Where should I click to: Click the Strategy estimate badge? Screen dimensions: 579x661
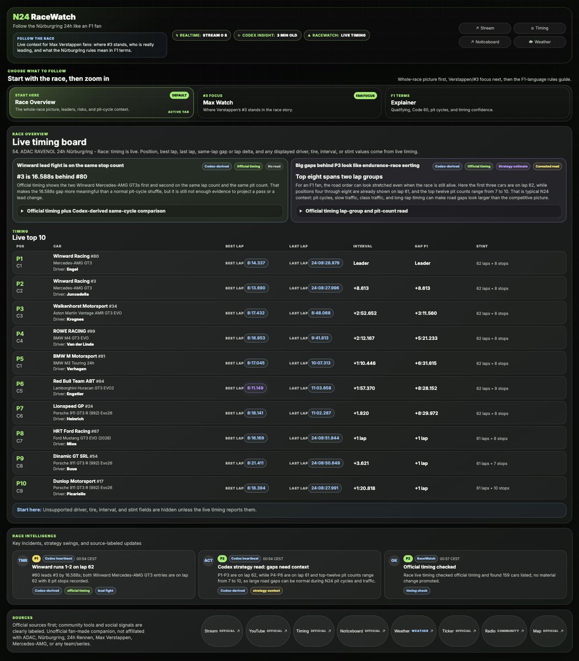pos(512,166)
